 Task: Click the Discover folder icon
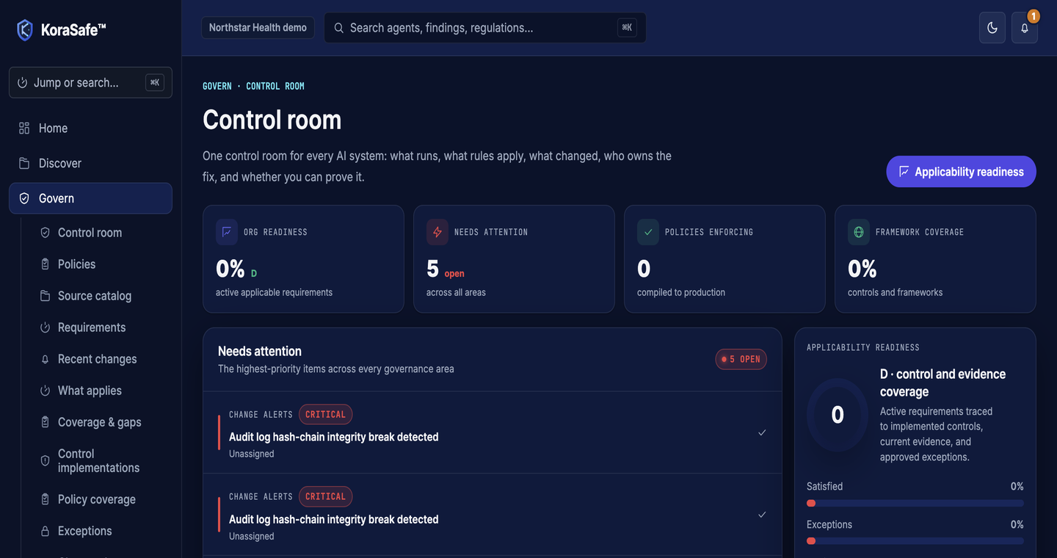coord(24,164)
